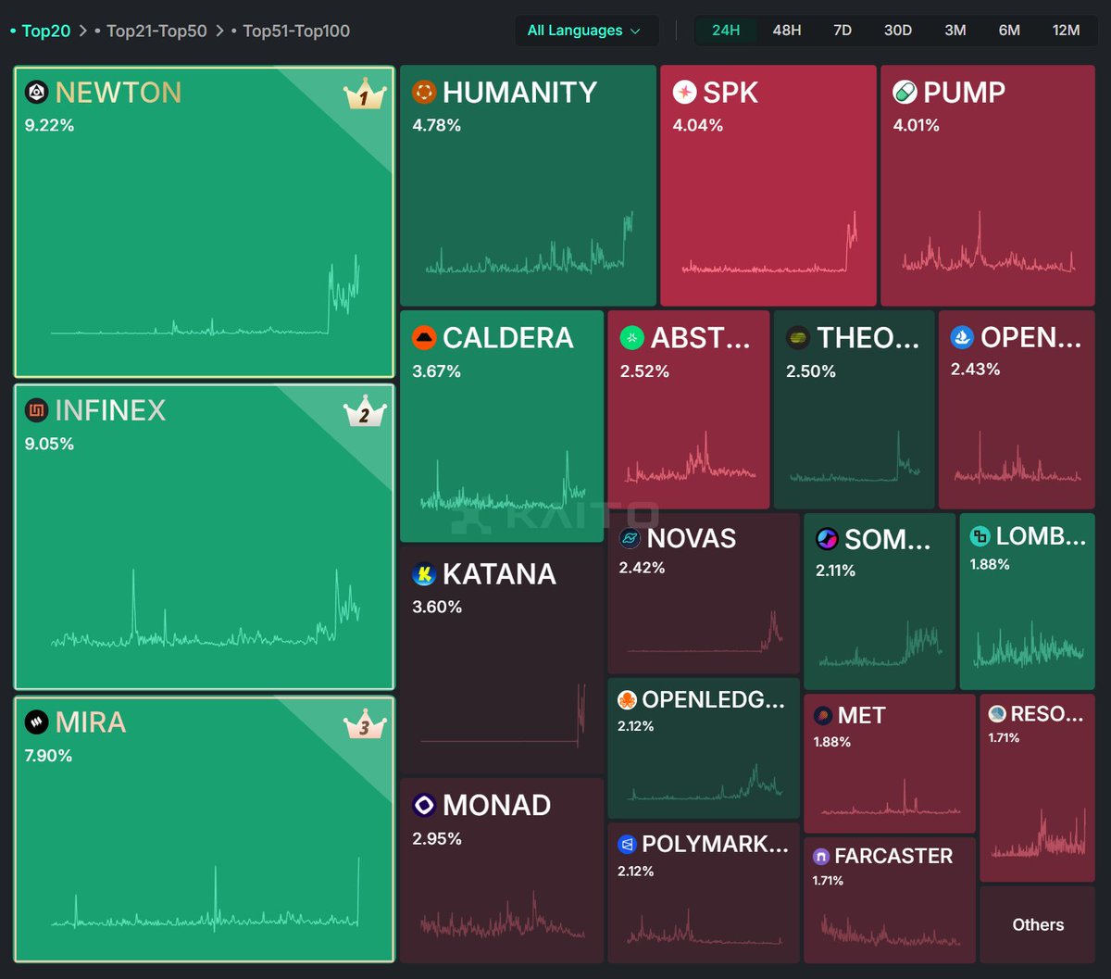Click the PUMP pill logo icon

[905, 92]
